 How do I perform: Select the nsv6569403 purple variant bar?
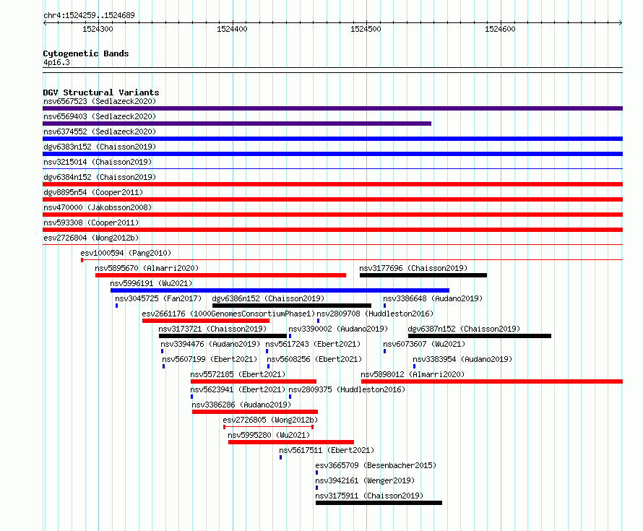click(x=237, y=124)
